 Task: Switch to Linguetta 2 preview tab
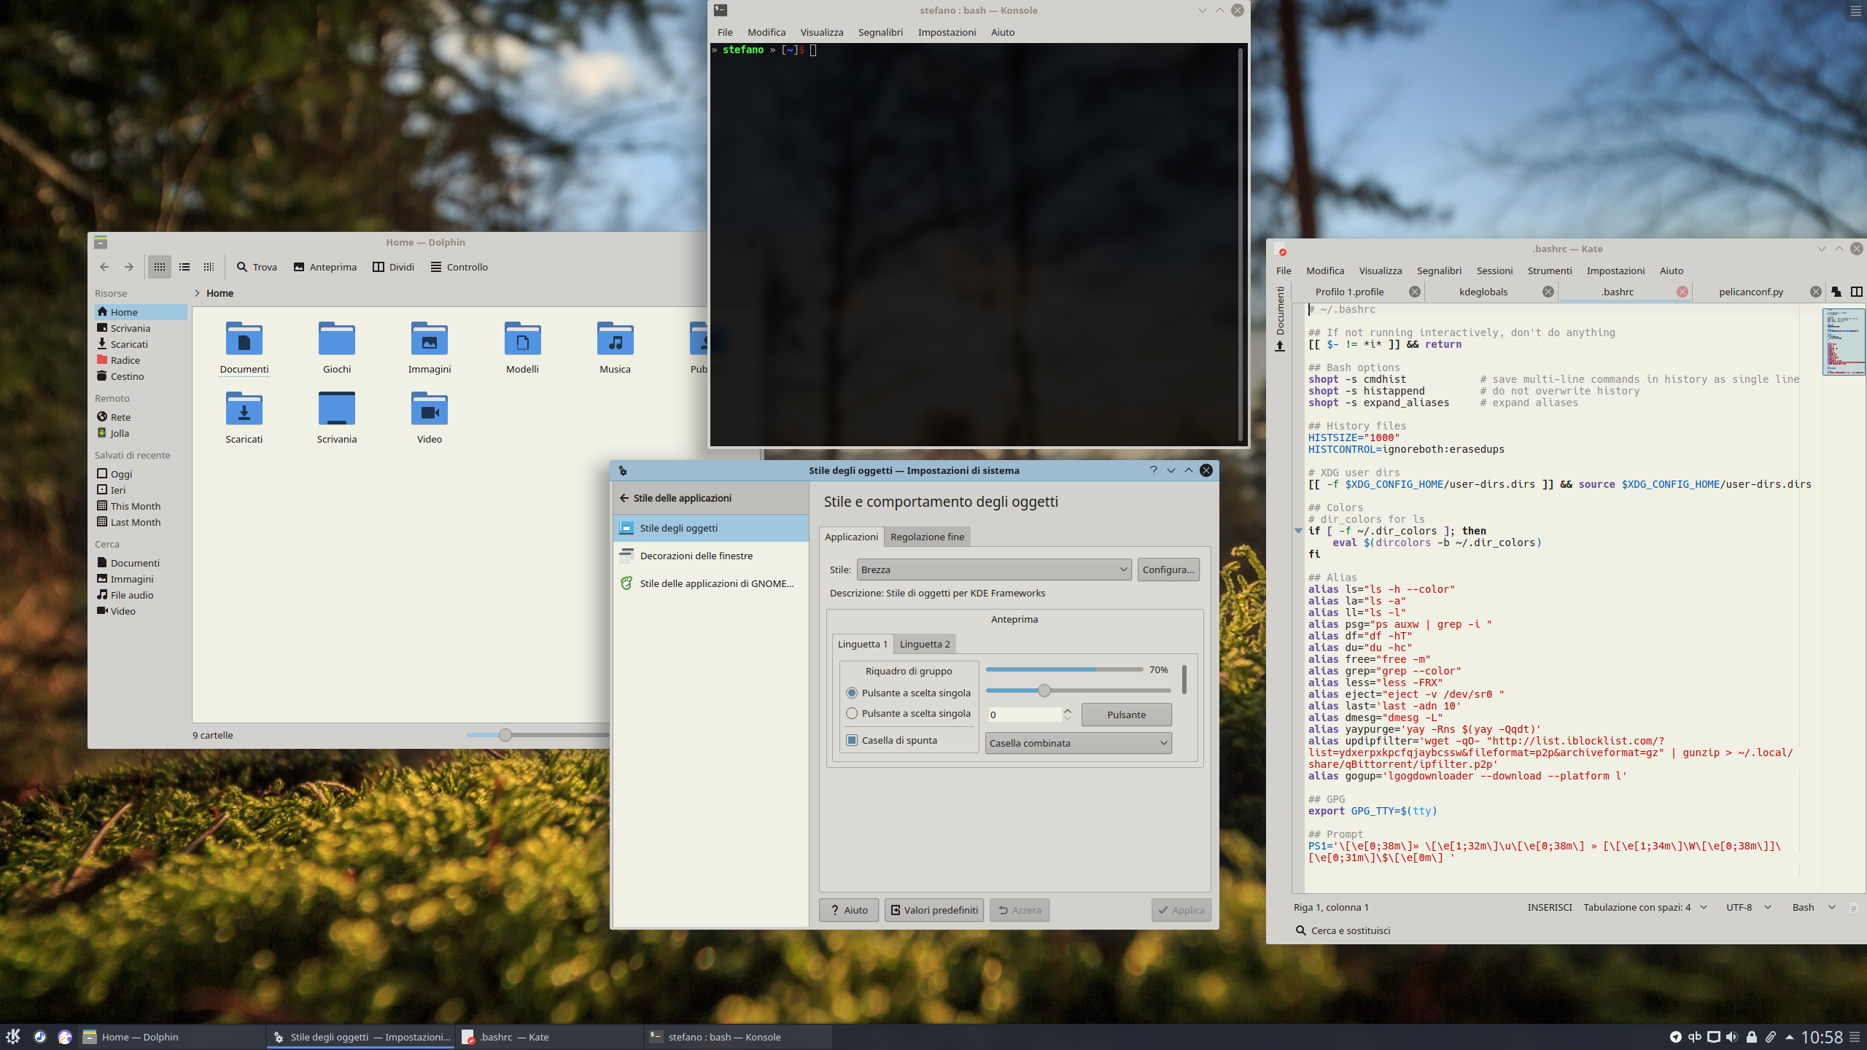click(925, 644)
